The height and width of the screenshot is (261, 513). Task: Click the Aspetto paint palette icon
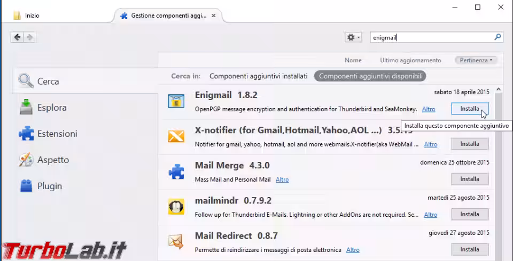(x=26, y=160)
